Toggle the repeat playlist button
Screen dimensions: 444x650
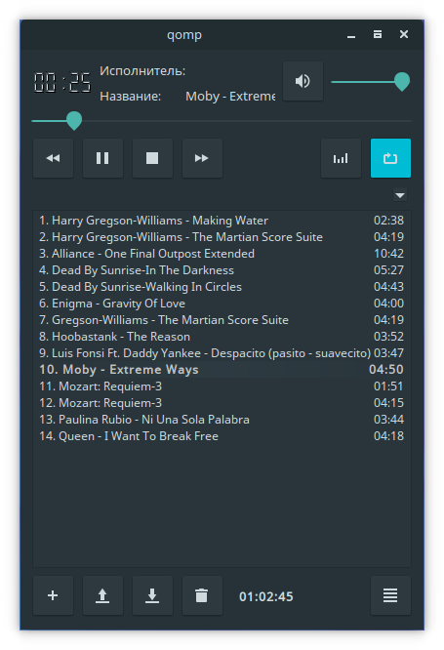390,158
